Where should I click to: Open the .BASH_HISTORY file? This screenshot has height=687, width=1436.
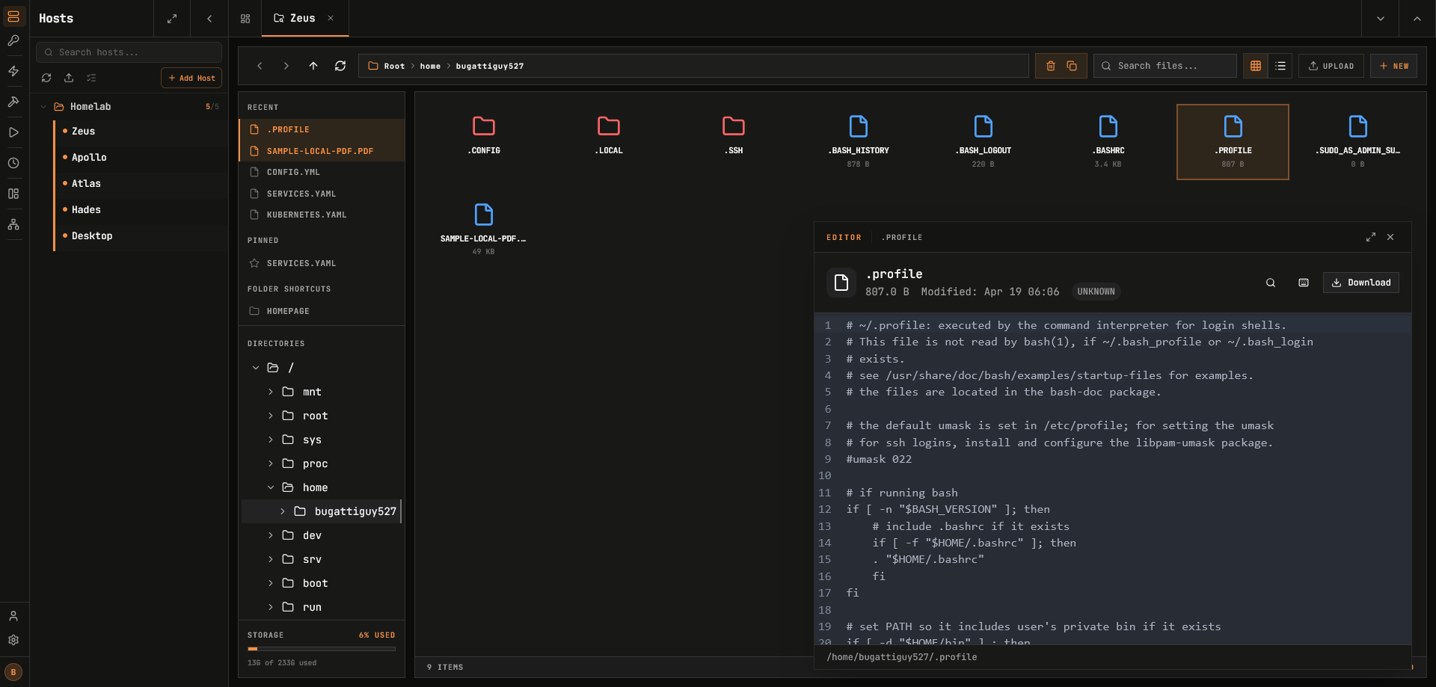tap(859, 142)
